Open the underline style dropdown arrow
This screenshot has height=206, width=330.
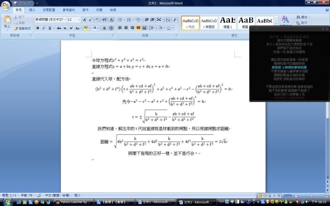[x=54, y=28]
